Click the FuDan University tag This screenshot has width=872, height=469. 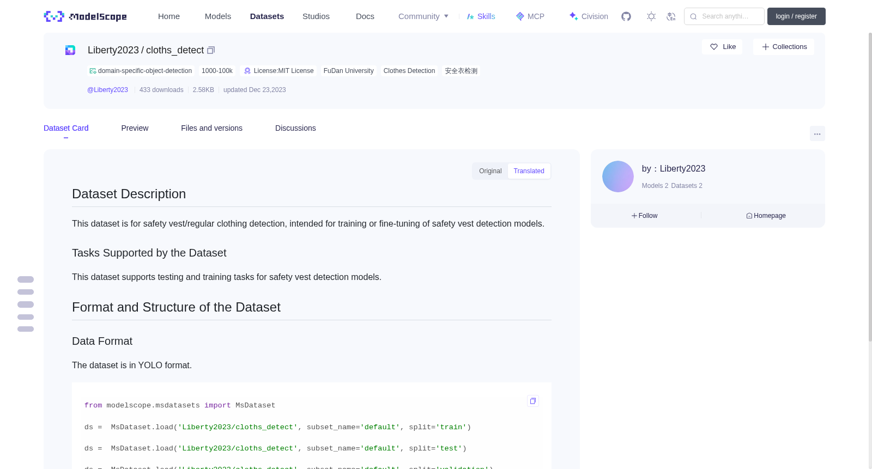pyautogui.click(x=349, y=71)
